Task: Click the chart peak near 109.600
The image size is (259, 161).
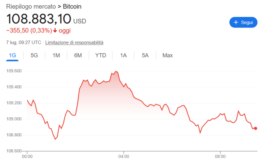Action: [116, 71]
